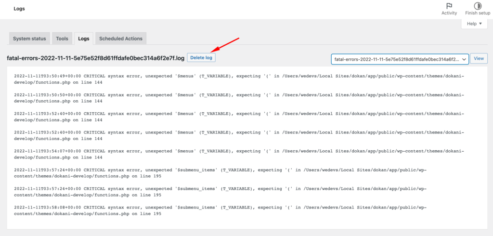
Task: Click the fatal-errors log filename heading
Action: tap(96, 58)
